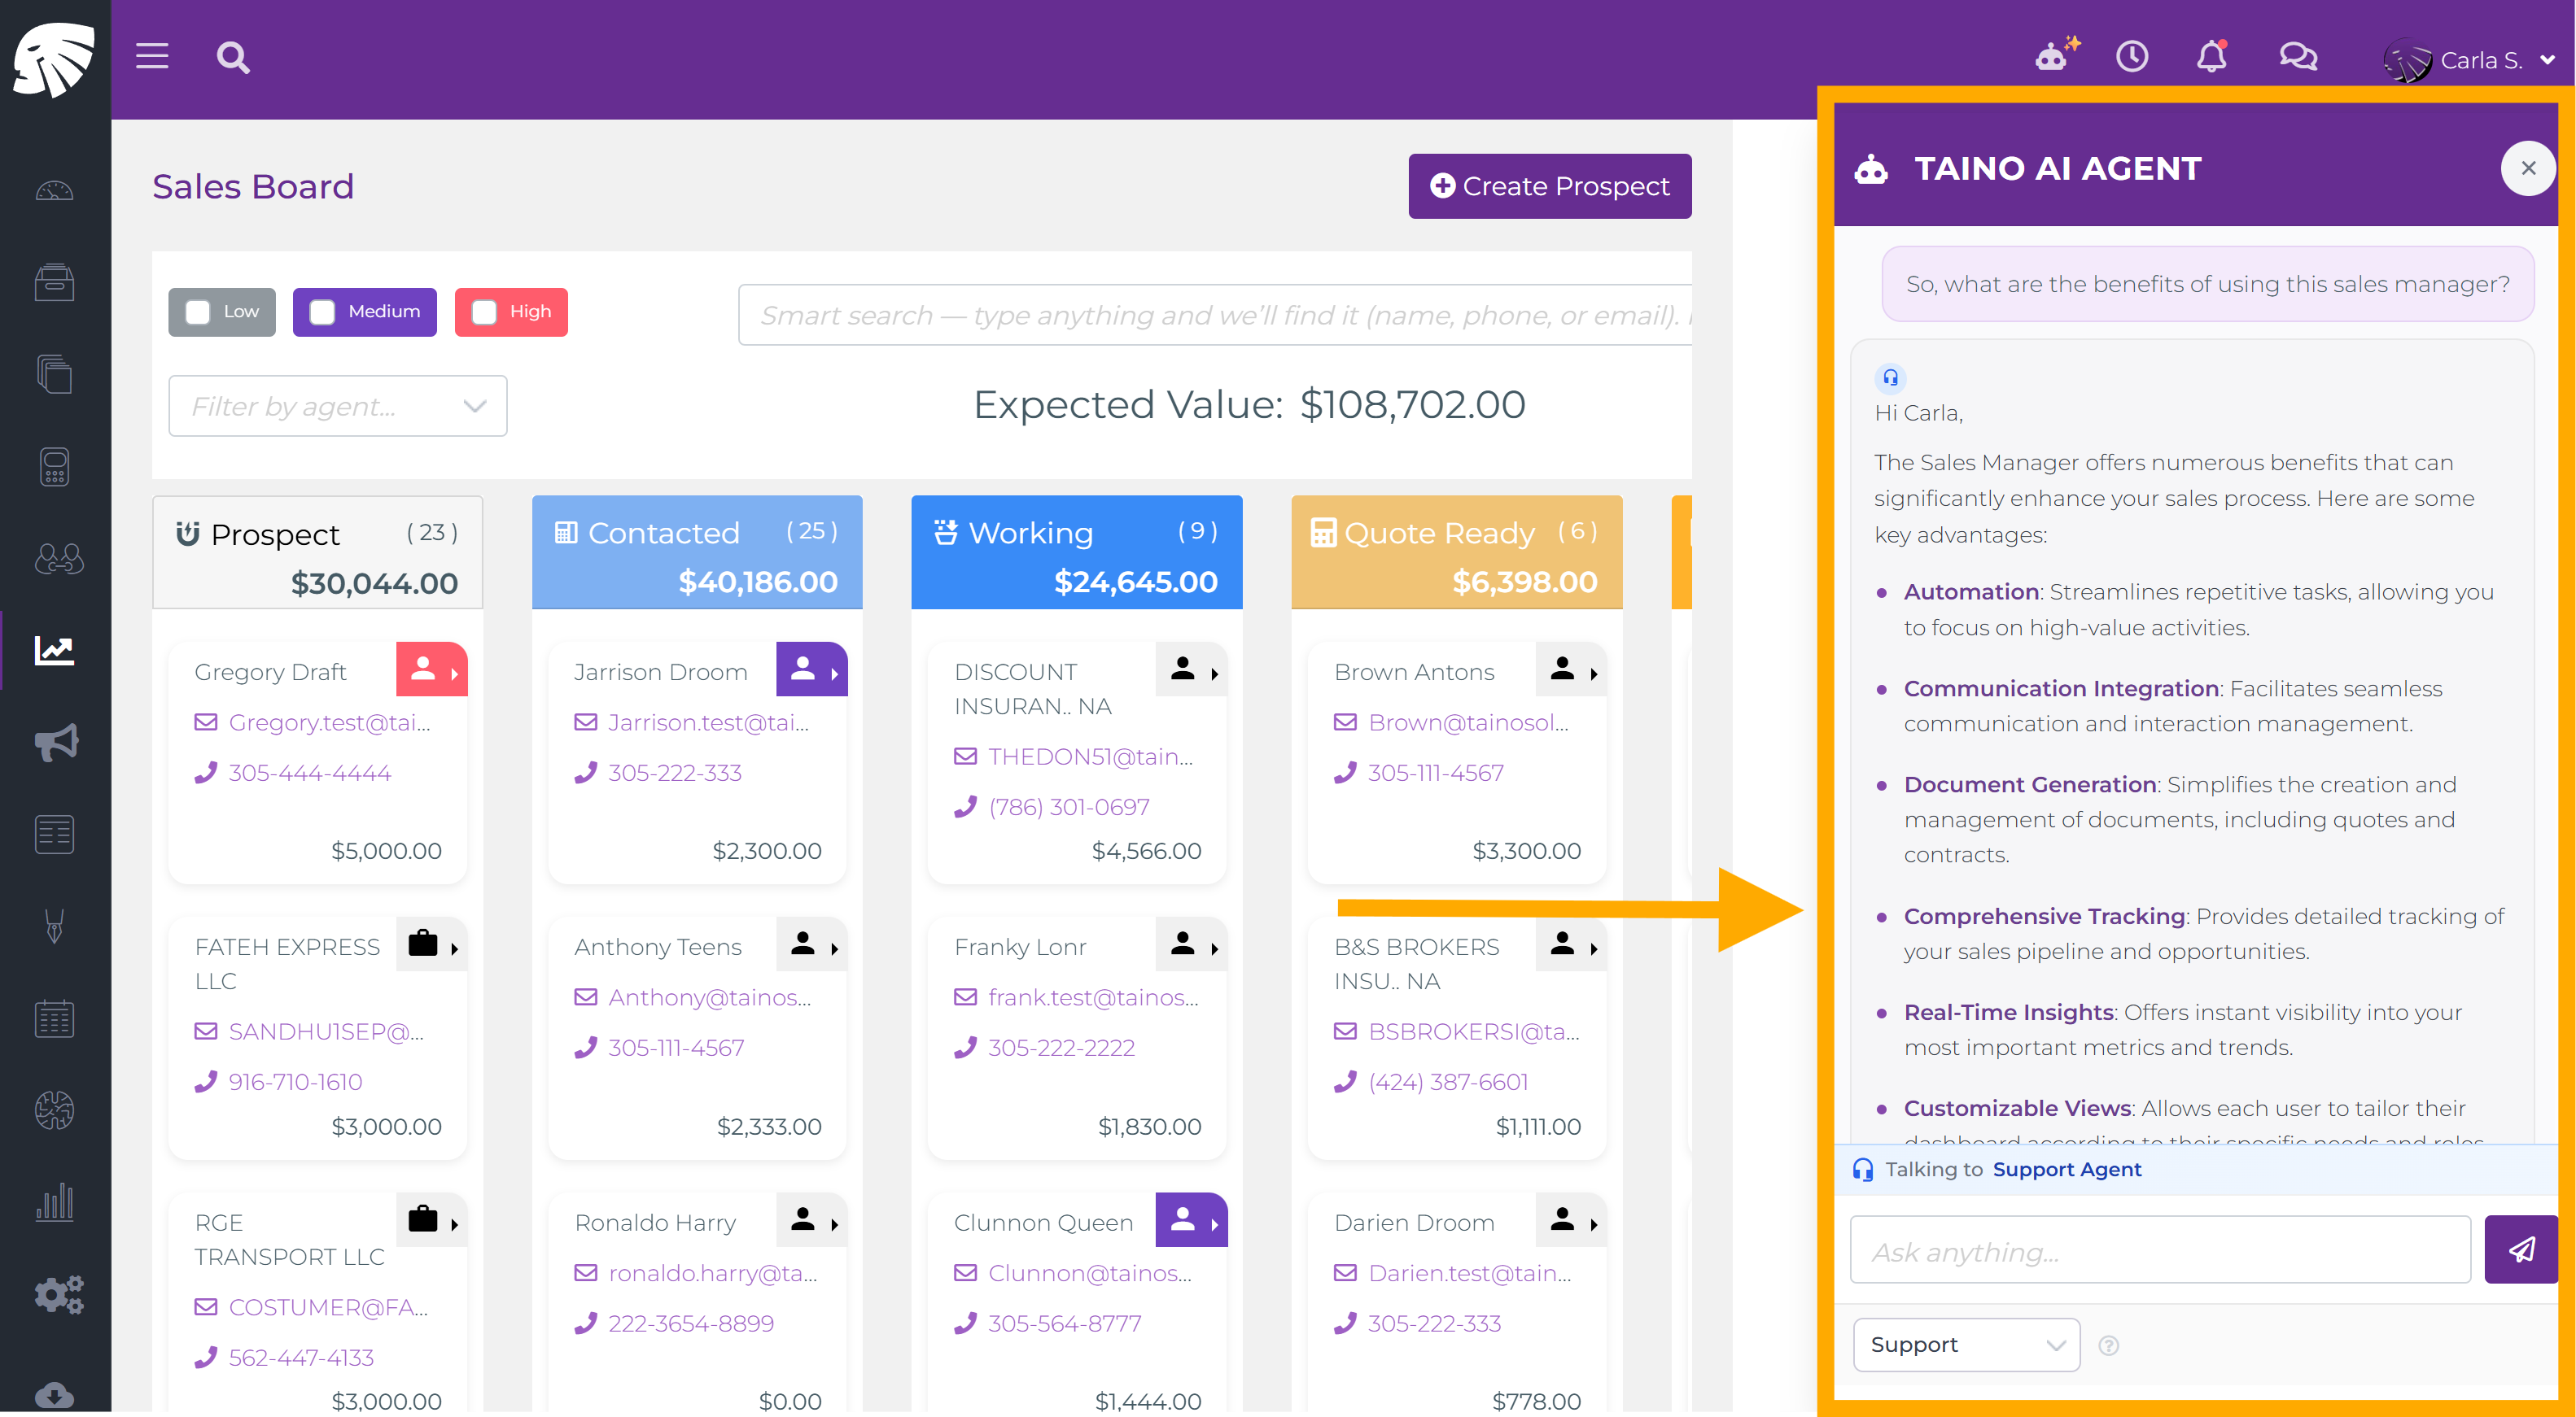Open the hamburger menu icon

point(152,57)
